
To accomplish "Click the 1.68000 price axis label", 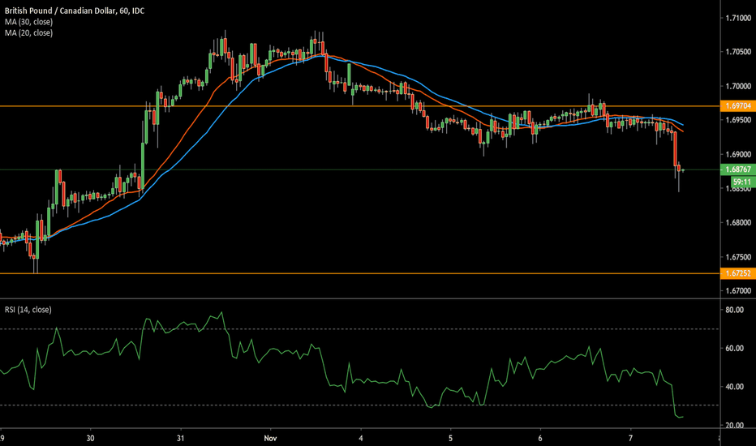I will coord(737,222).
